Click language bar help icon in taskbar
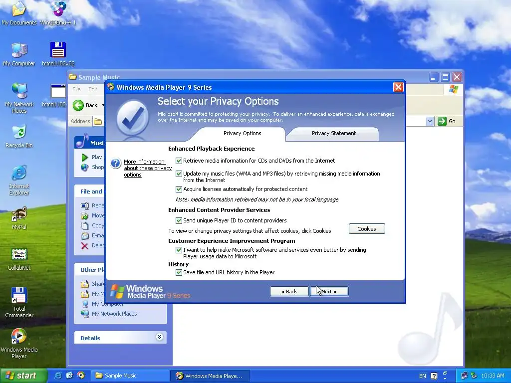The width and height of the screenshot is (511, 383). click(434, 376)
